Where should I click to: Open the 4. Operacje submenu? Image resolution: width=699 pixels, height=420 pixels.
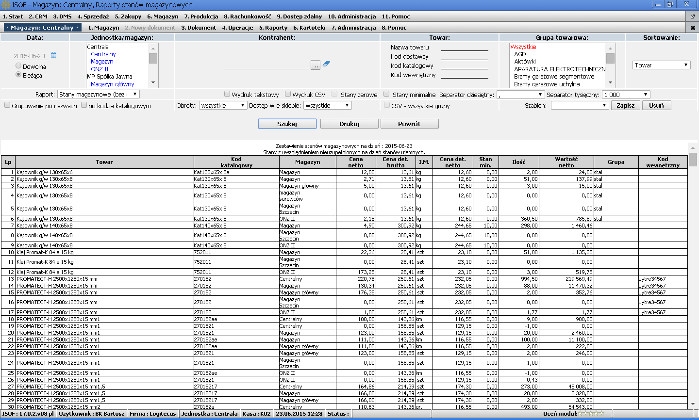[x=237, y=28]
